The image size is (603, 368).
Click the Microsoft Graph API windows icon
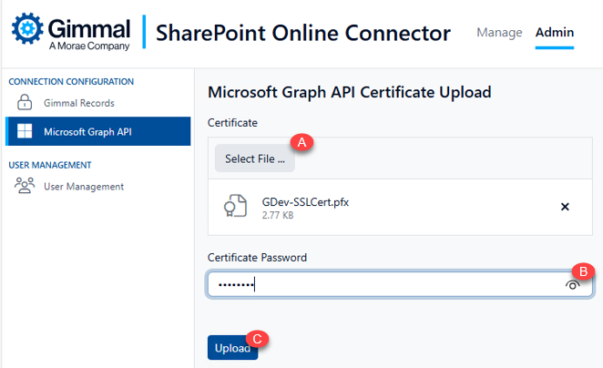click(x=25, y=131)
